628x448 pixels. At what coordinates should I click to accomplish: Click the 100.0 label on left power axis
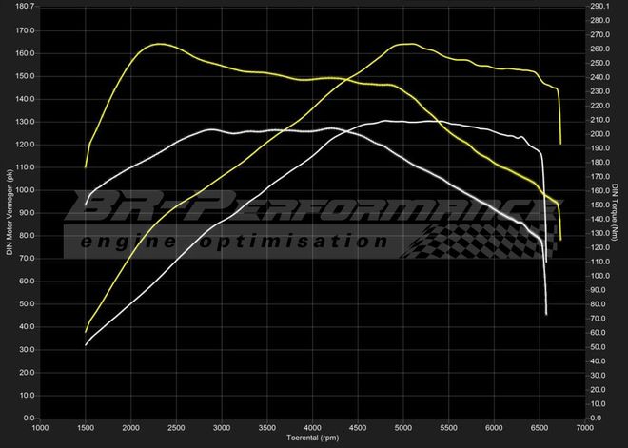(25, 190)
